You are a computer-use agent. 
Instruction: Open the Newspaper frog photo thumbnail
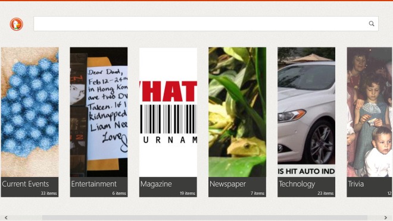(x=238, y=112)
